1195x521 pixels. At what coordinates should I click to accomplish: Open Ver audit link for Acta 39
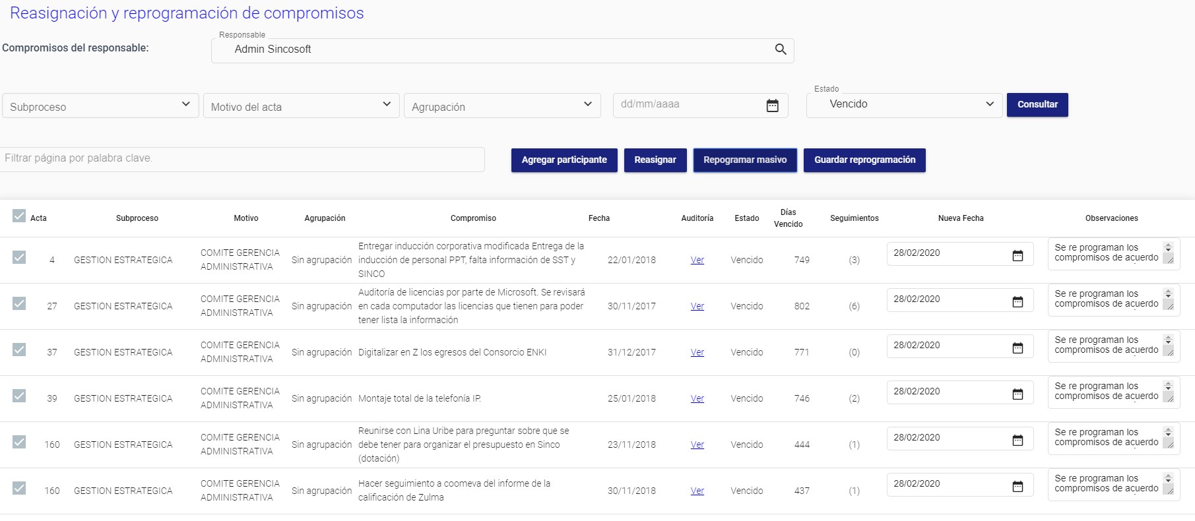(697, 398)
